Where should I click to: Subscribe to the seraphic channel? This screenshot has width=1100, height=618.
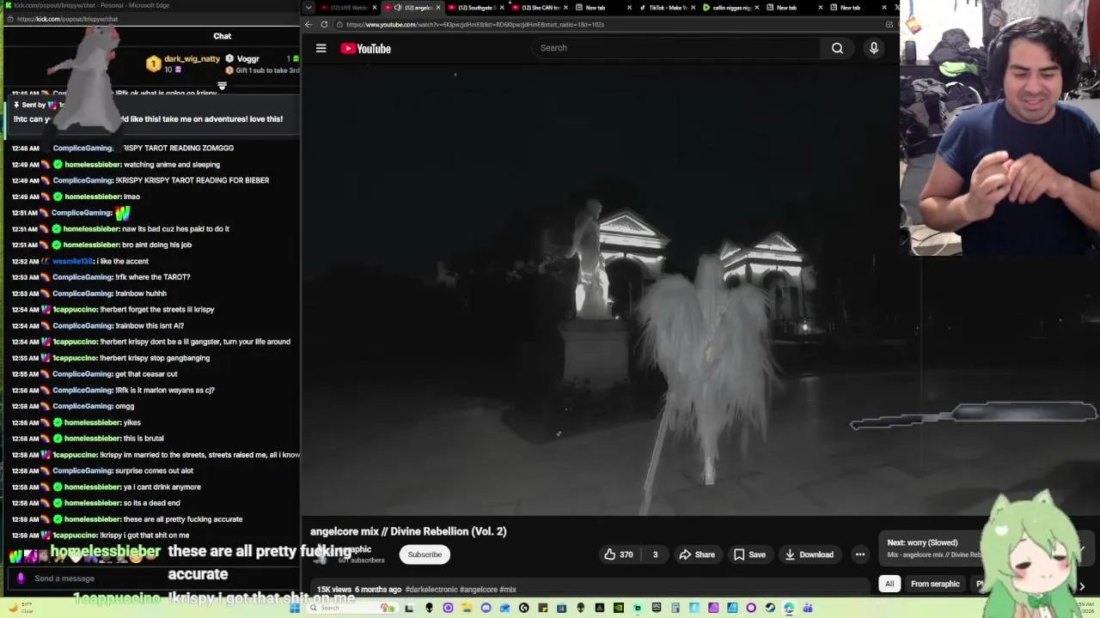[425, 554]
